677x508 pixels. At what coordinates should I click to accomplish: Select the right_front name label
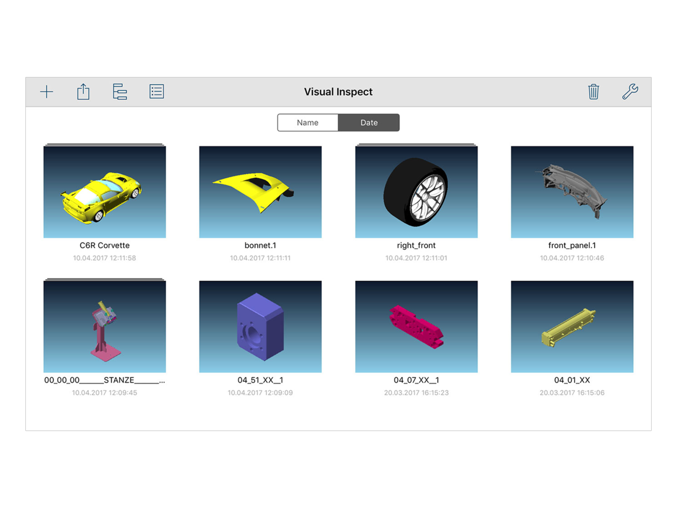tap(416, 245)
